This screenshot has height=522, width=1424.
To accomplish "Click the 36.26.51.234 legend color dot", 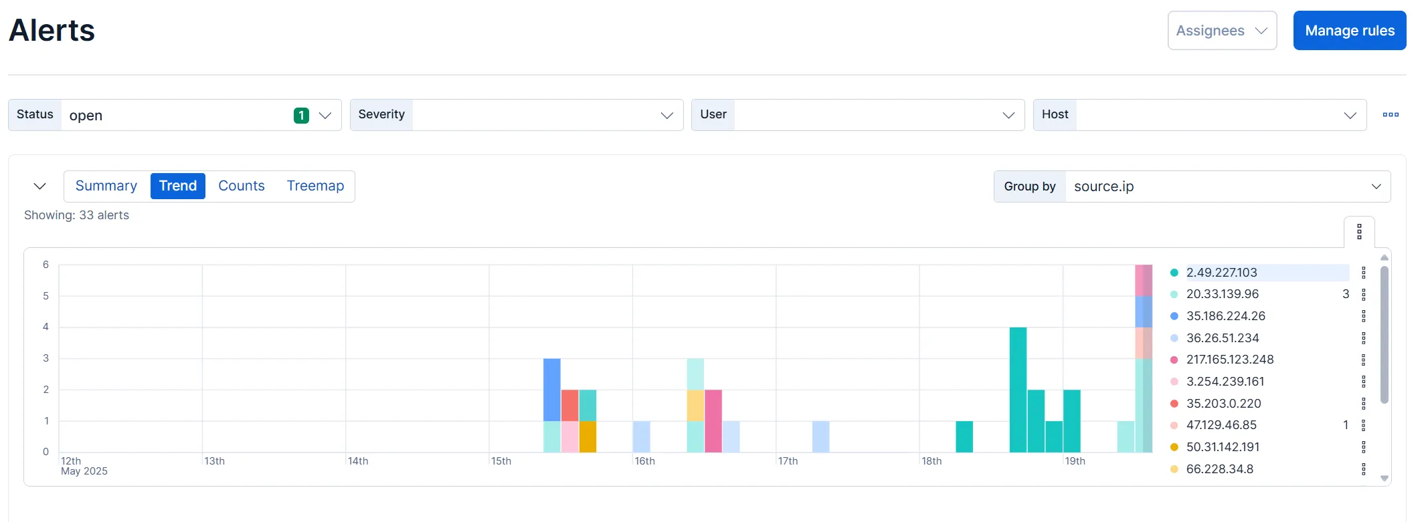I will click(x=1174, y=338).
